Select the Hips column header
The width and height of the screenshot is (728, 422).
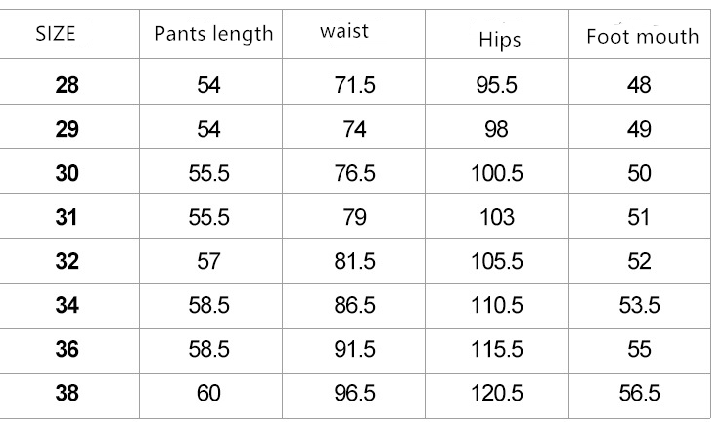tap(500, 40)
